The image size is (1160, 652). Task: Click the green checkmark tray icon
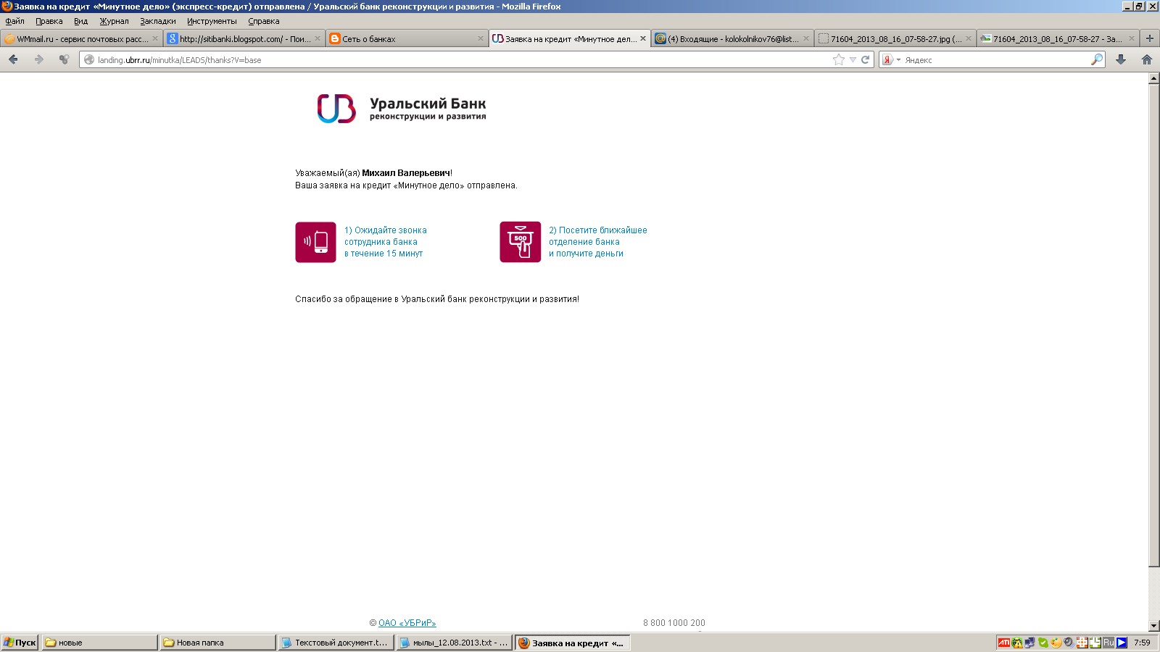coord(1043,643)
